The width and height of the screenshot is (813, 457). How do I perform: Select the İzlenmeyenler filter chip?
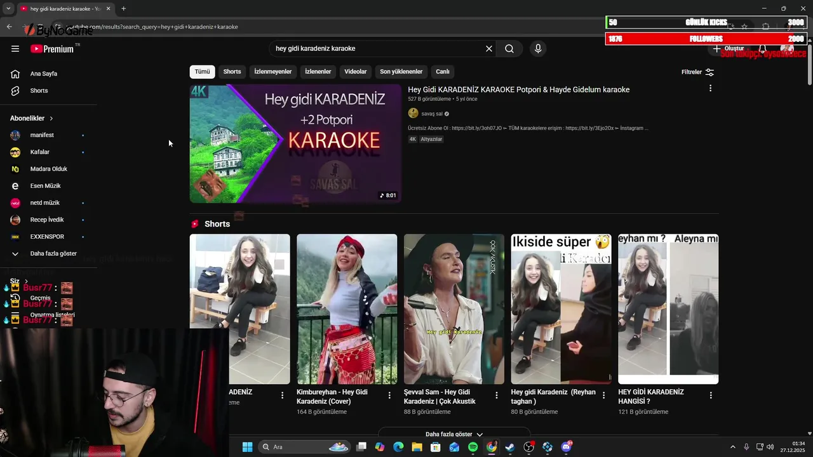(273, 72)
